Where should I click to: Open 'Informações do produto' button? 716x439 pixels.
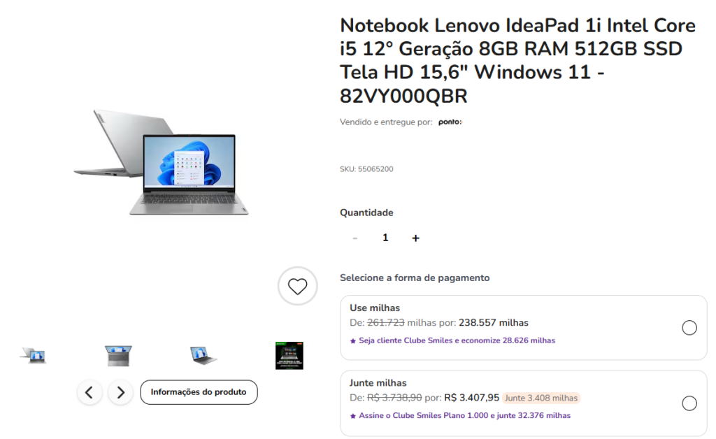pyautogui.click(x=199, y=392)
